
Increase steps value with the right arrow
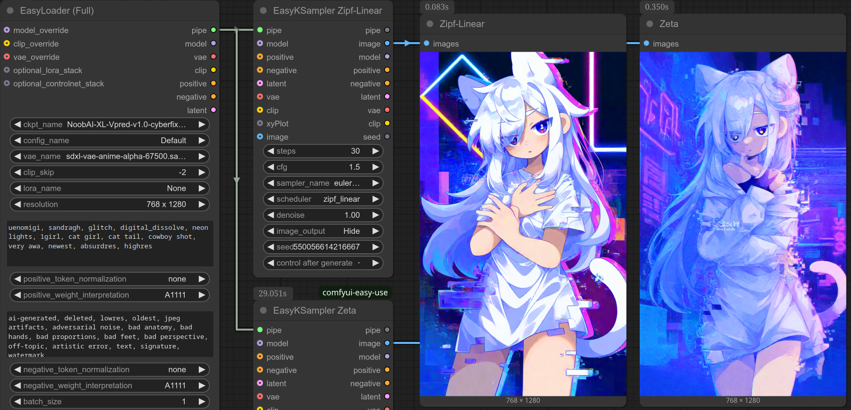[x=375, y=151]
